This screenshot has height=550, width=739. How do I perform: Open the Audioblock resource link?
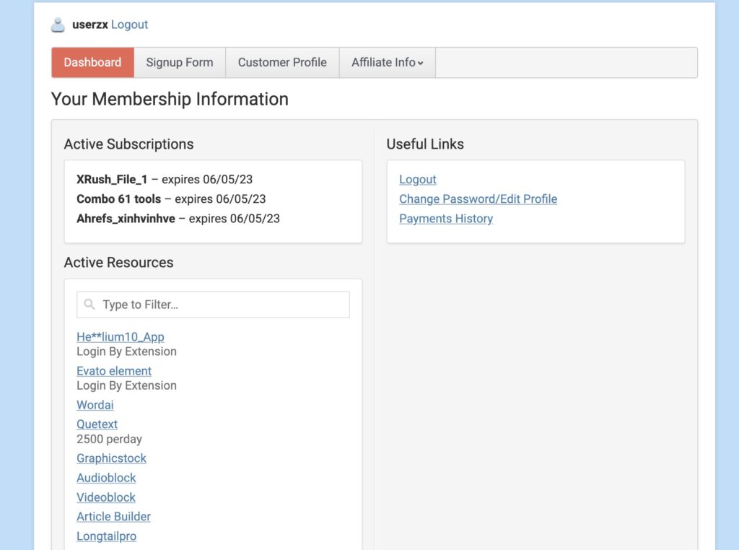[106, 478]
